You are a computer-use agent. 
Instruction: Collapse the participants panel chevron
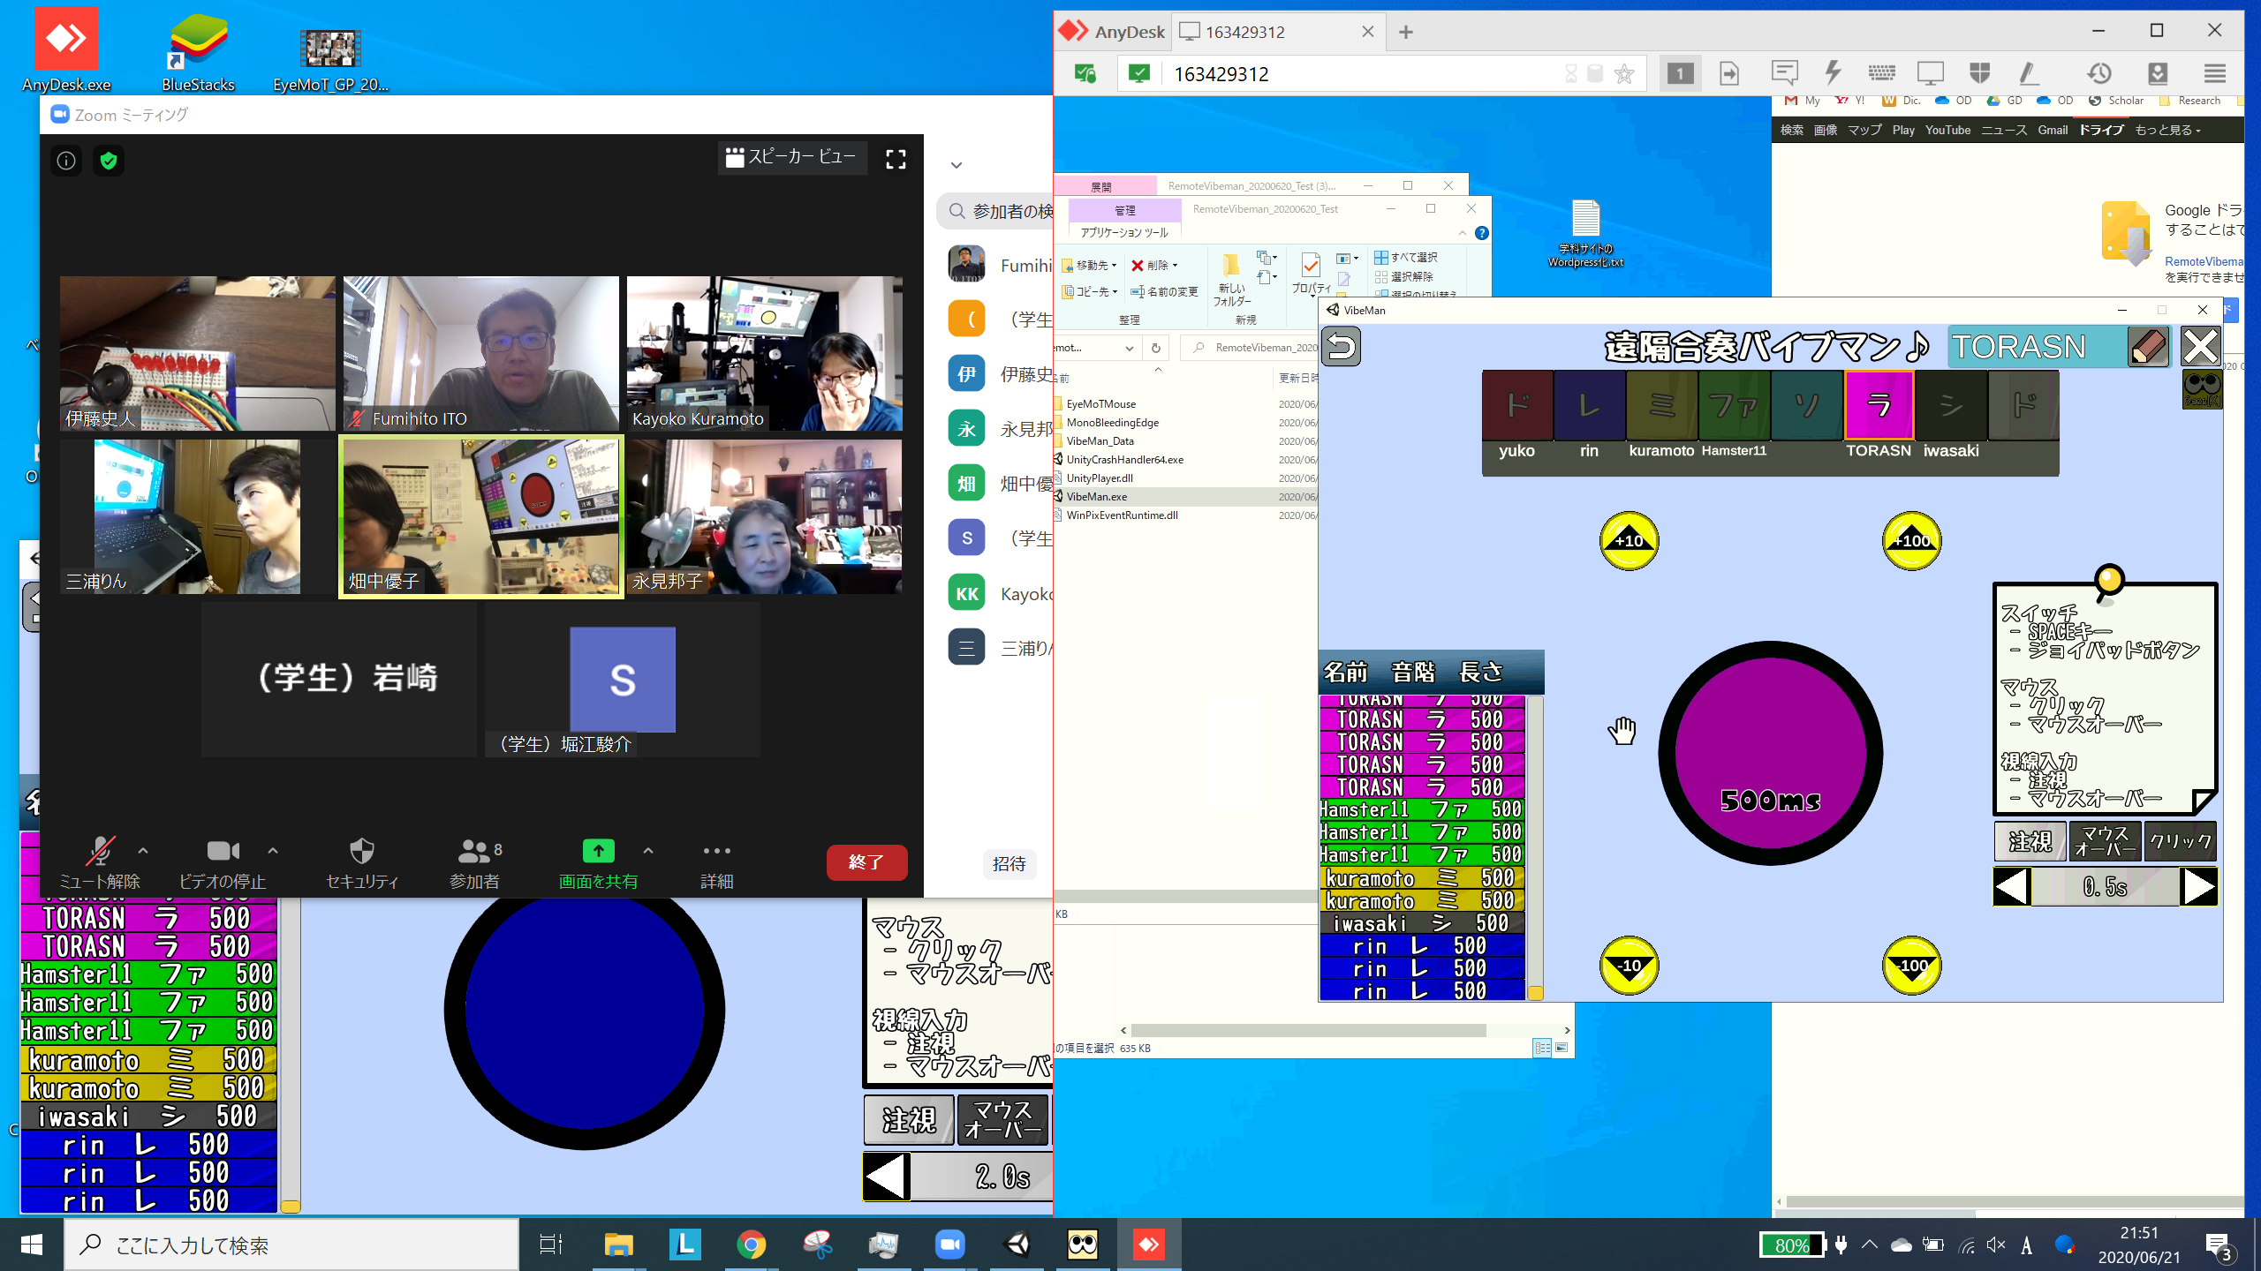[956, 165]
